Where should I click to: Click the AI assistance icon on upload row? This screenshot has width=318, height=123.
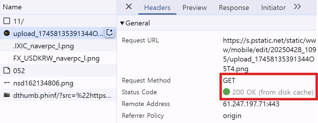[x=109, y=33]
